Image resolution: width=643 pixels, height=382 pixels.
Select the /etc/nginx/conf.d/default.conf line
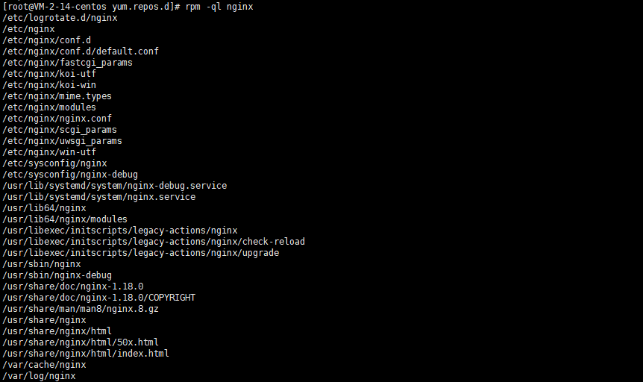(81, 51)
